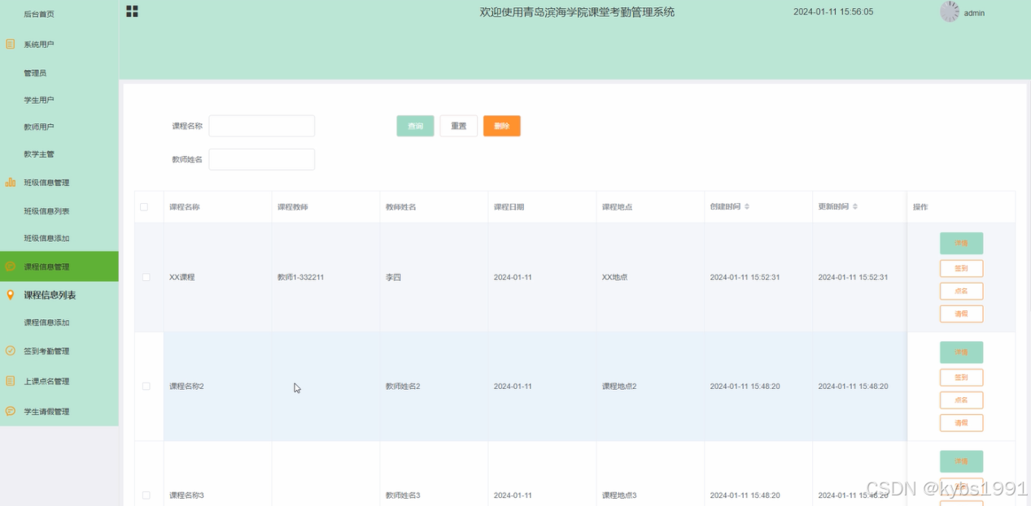Image resolution: width=1031 pixels, height=506 pixels.
Task: Sort by 创建时间 using sort arrows
Action: tap(747, 207)
